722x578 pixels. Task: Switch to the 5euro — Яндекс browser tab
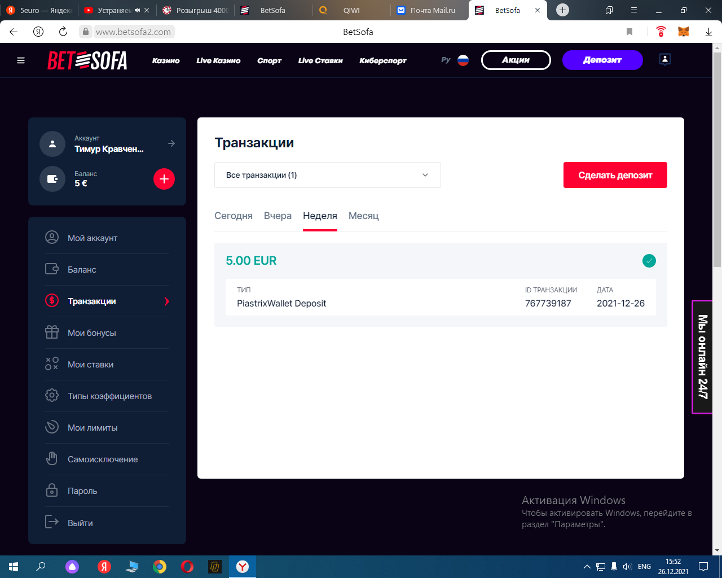point(39,10)
